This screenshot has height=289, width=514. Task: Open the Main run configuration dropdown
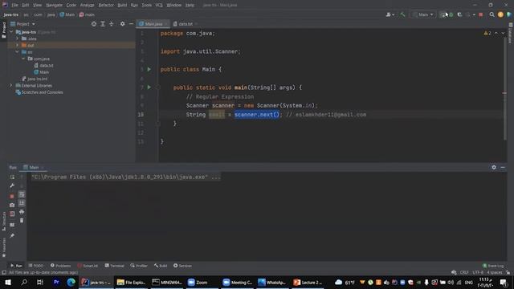click(423, 14)
